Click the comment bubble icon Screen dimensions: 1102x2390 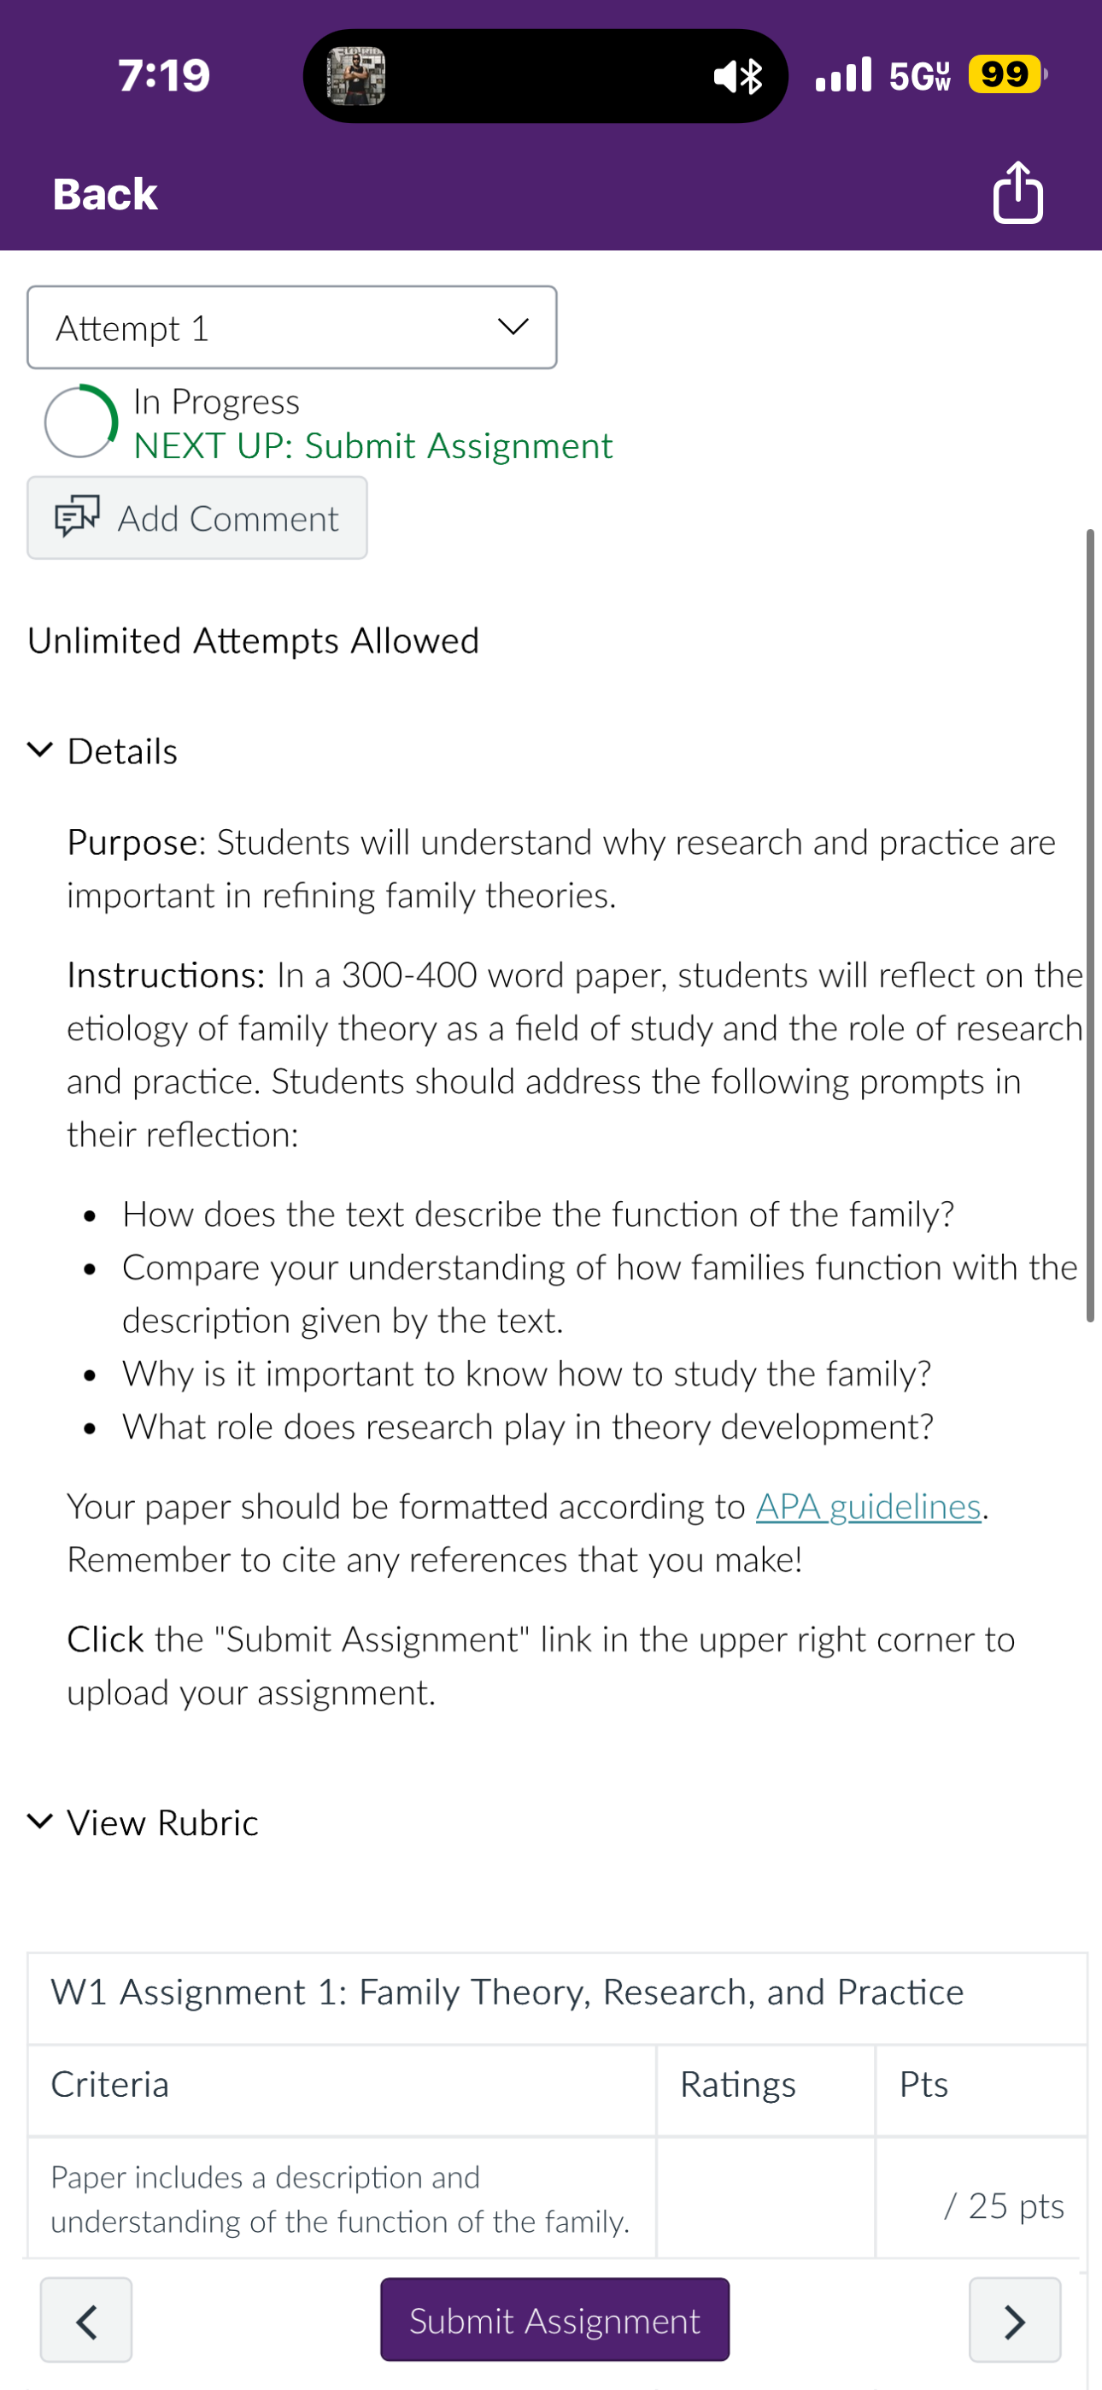tap(77, 517)
